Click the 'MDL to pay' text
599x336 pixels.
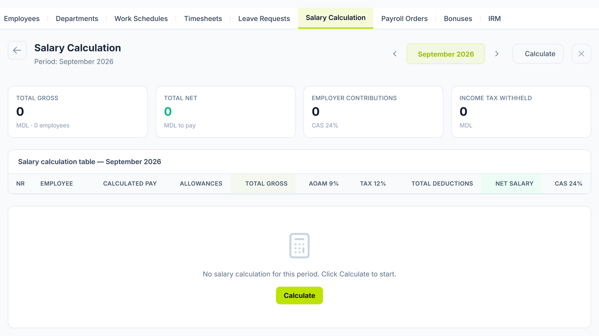[x=180, y=126]
